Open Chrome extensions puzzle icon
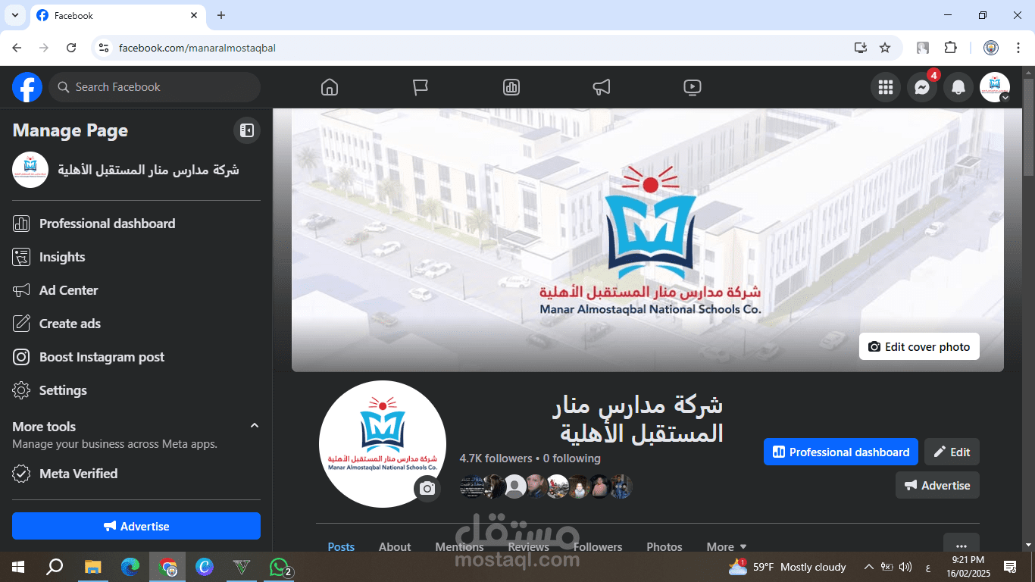The width and height of the screenshot is (1035, 582). (950, 48)
